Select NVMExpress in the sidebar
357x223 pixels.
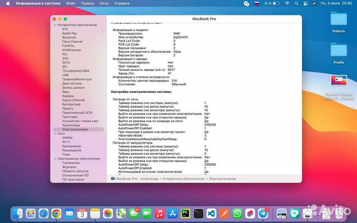(71, 50)
